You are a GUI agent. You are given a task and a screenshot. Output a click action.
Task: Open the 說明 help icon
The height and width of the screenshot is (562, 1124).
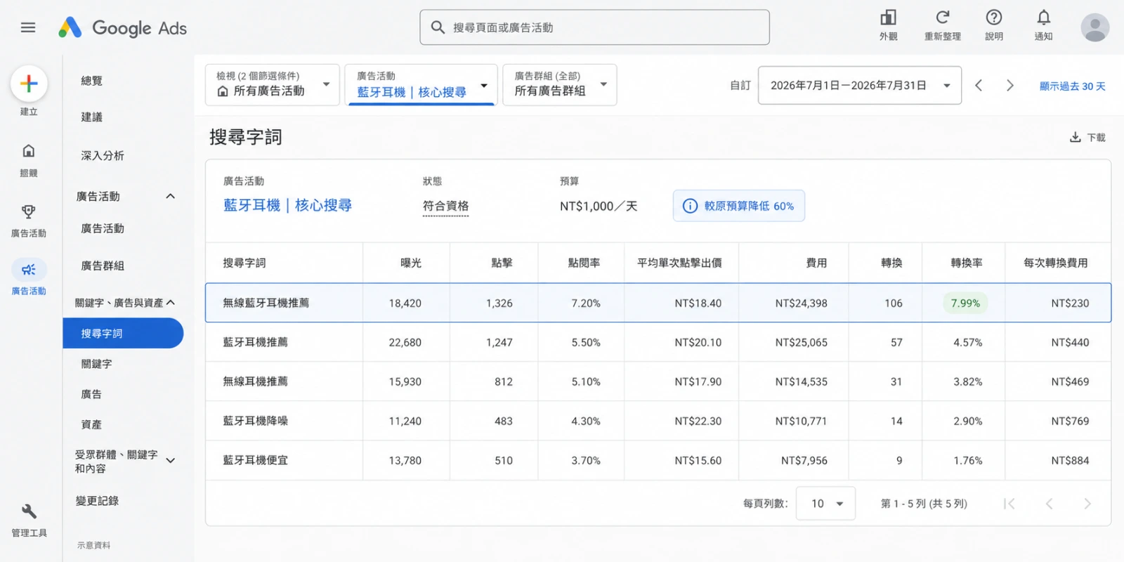[x=993, y=18]
